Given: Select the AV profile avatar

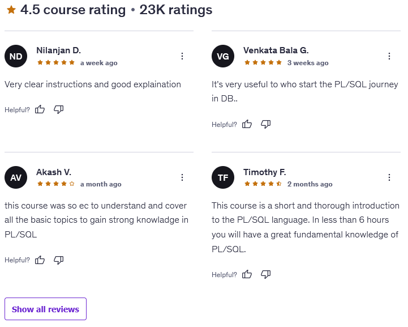Looking at the screenshot, I should (x=16, y=177).
